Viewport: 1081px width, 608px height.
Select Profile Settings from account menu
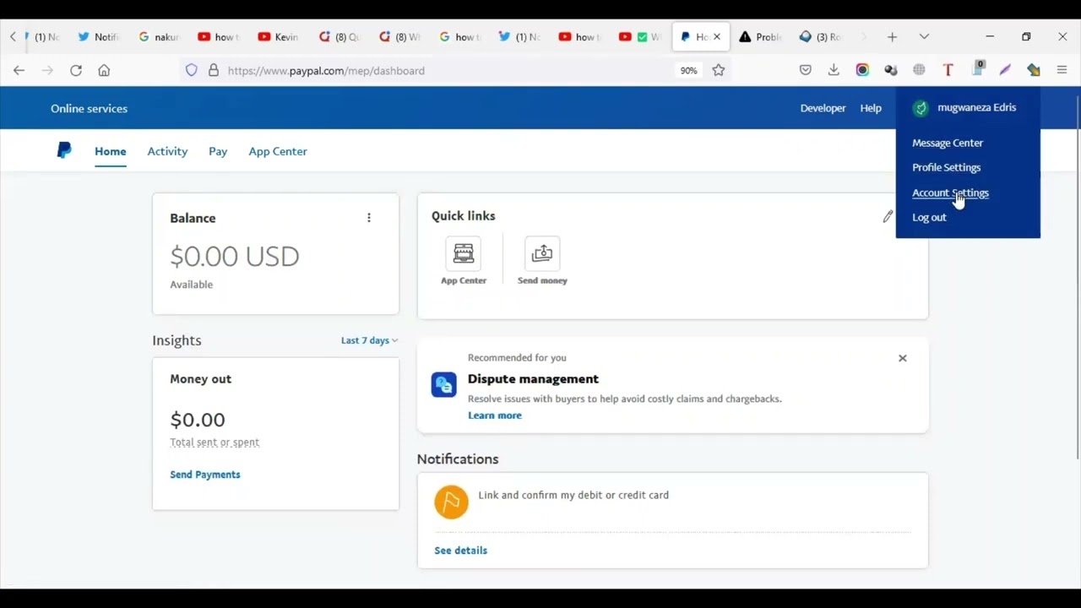[x=946, y=167]
